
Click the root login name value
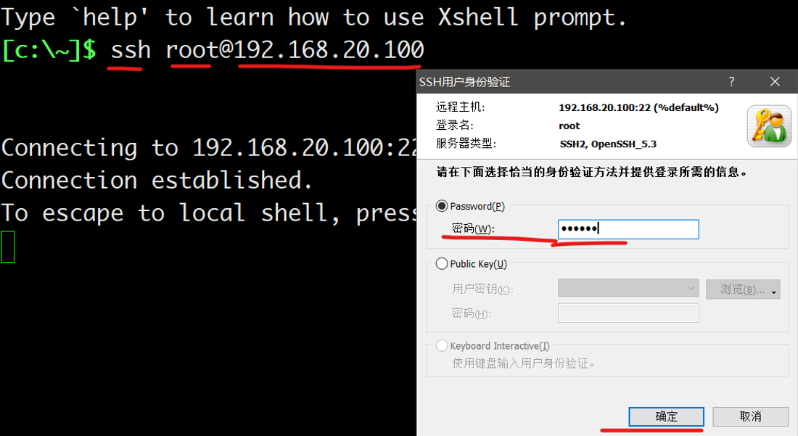(x=569, y=126)
